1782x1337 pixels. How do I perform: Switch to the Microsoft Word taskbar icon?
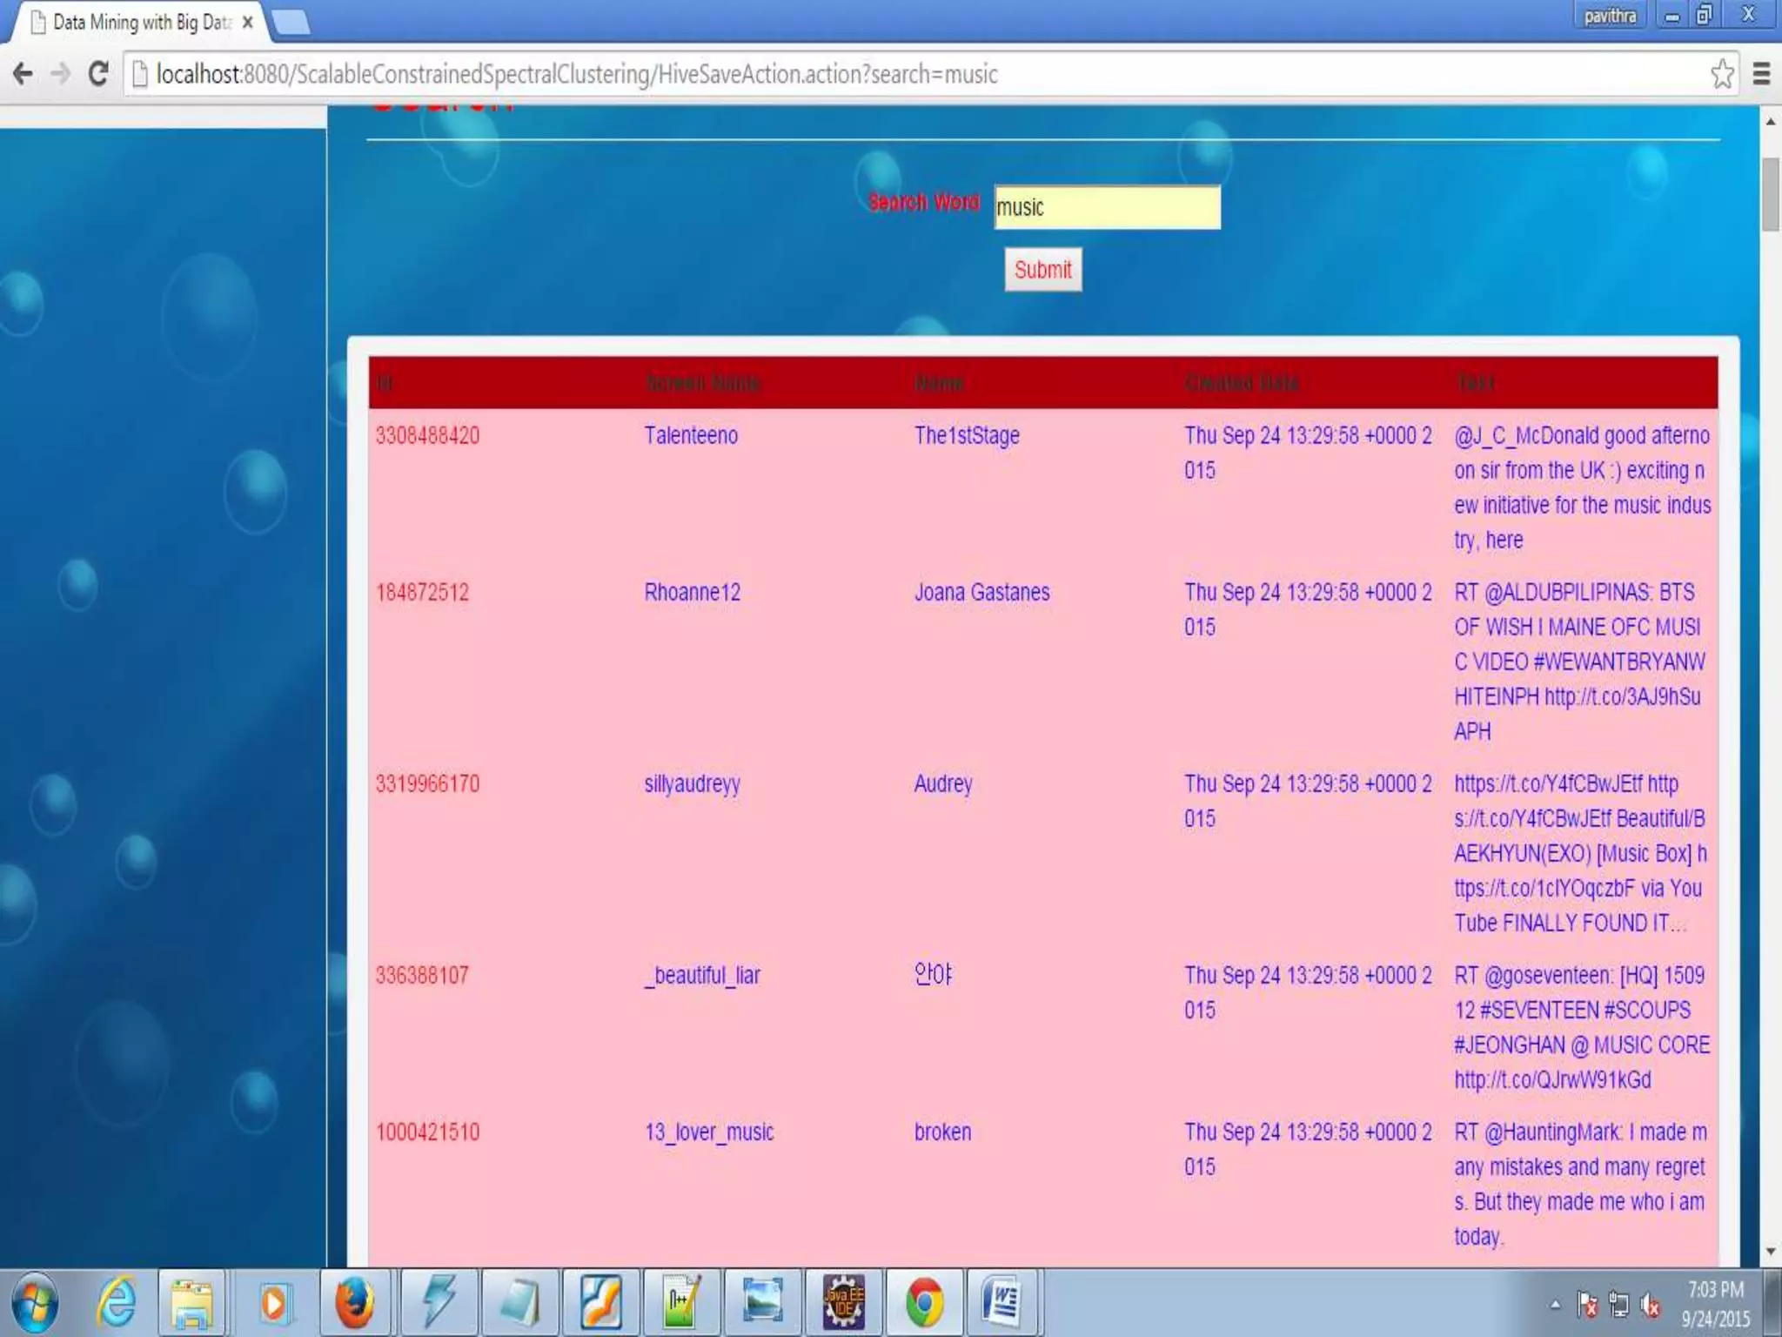pyautogui.click(x=1002, y=1303)
